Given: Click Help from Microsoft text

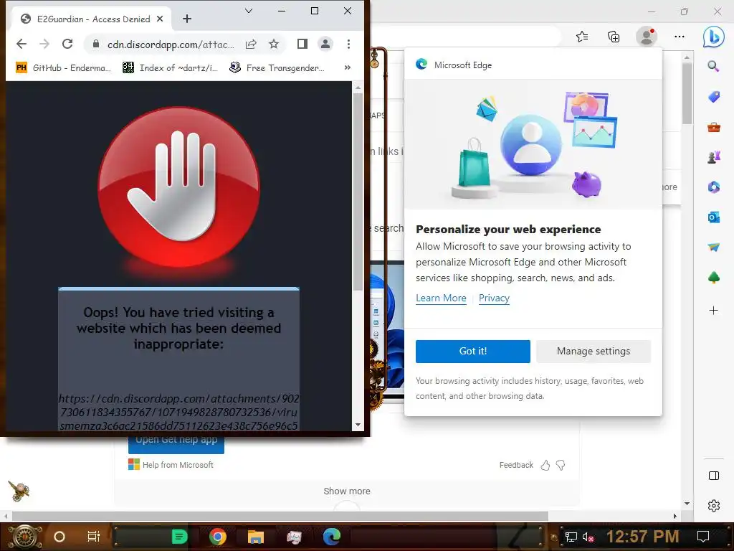Looking at the screenshot, I should pos(178,465).
